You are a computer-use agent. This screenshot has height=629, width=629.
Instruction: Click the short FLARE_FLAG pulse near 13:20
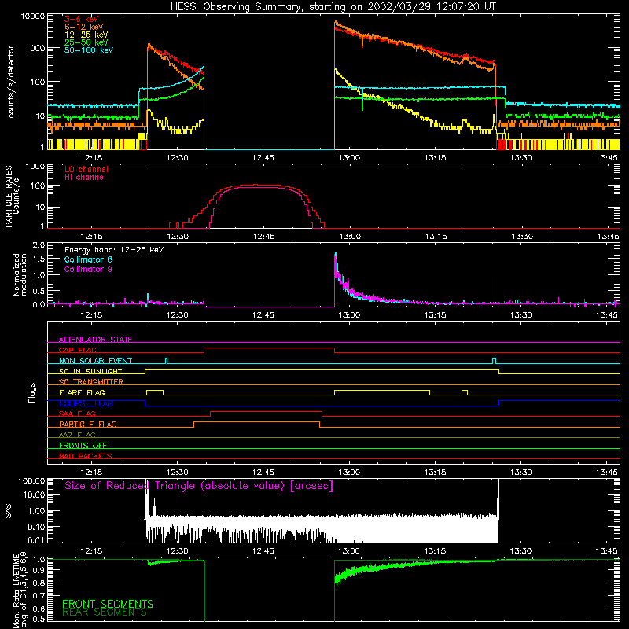pos(465,392)
